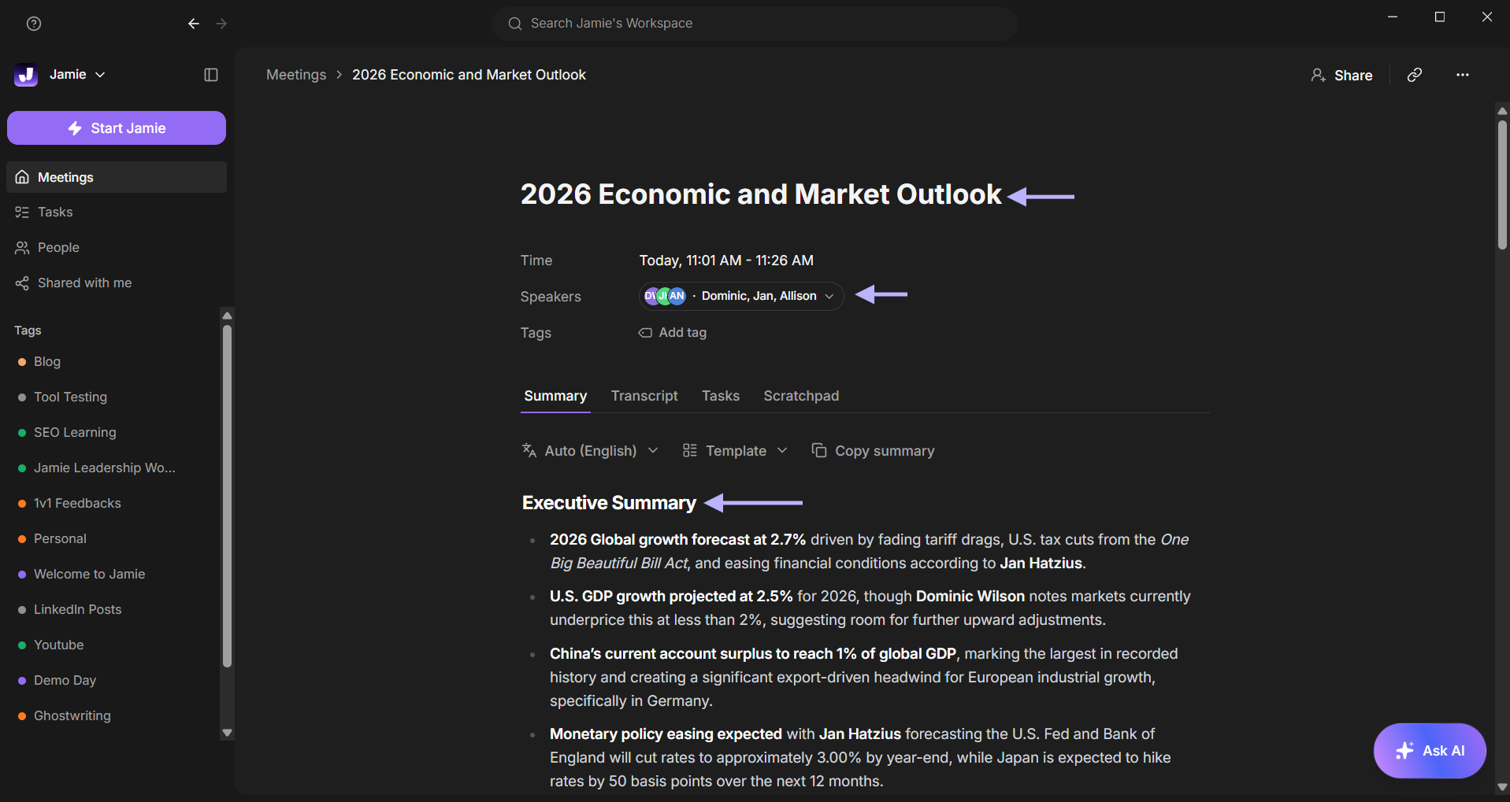Open Tasks in the sidebar
This screenshot has width=1510, height=802.
pos(117,213)
